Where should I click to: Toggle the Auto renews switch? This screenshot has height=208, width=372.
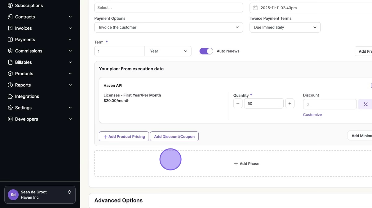[206, 51]
